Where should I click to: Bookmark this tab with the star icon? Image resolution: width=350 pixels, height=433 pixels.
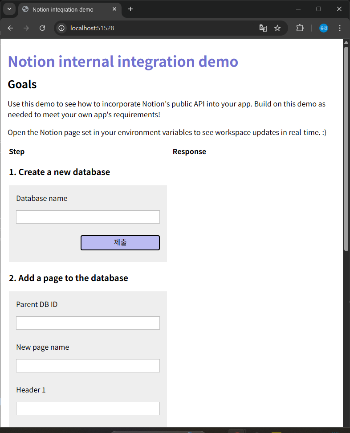point(277,28)
